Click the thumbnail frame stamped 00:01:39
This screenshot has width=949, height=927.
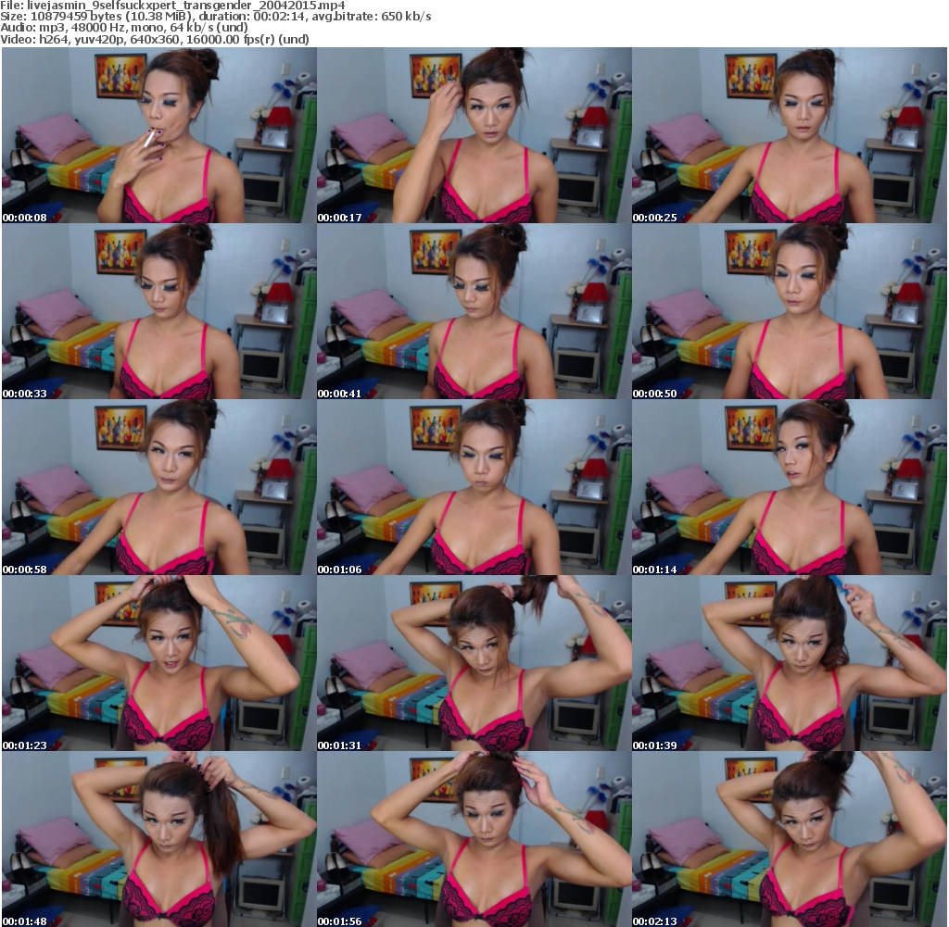coord(790,663)
